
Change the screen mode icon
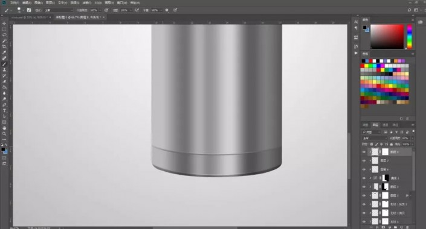pyautogui.click(x=4, y=164)
